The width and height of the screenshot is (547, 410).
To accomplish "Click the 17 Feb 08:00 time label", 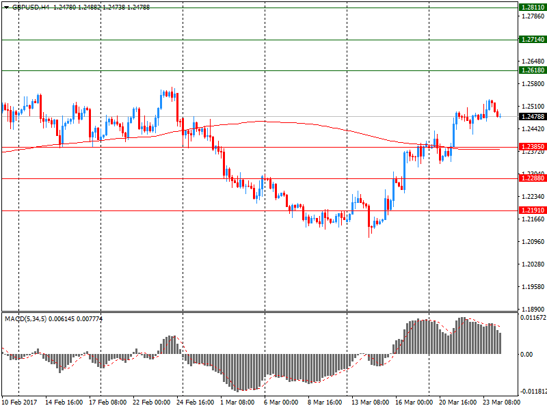I will (x=108, y=402).
